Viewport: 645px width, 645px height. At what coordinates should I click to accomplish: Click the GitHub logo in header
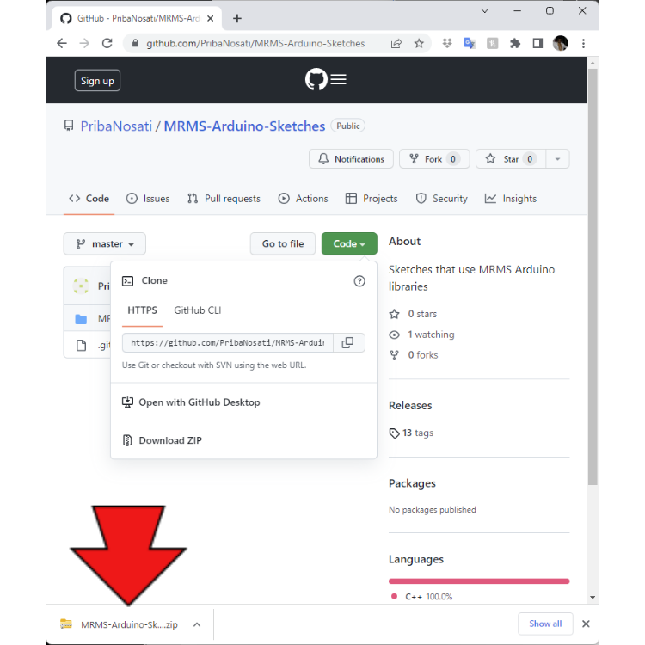click(x=316, y=80)
